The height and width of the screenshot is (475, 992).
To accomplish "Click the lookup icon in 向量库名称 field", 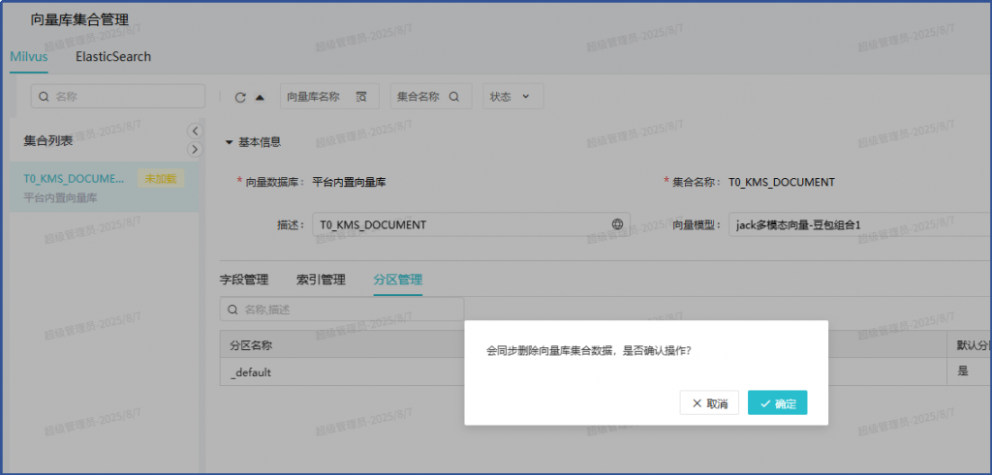I will 361,97.
